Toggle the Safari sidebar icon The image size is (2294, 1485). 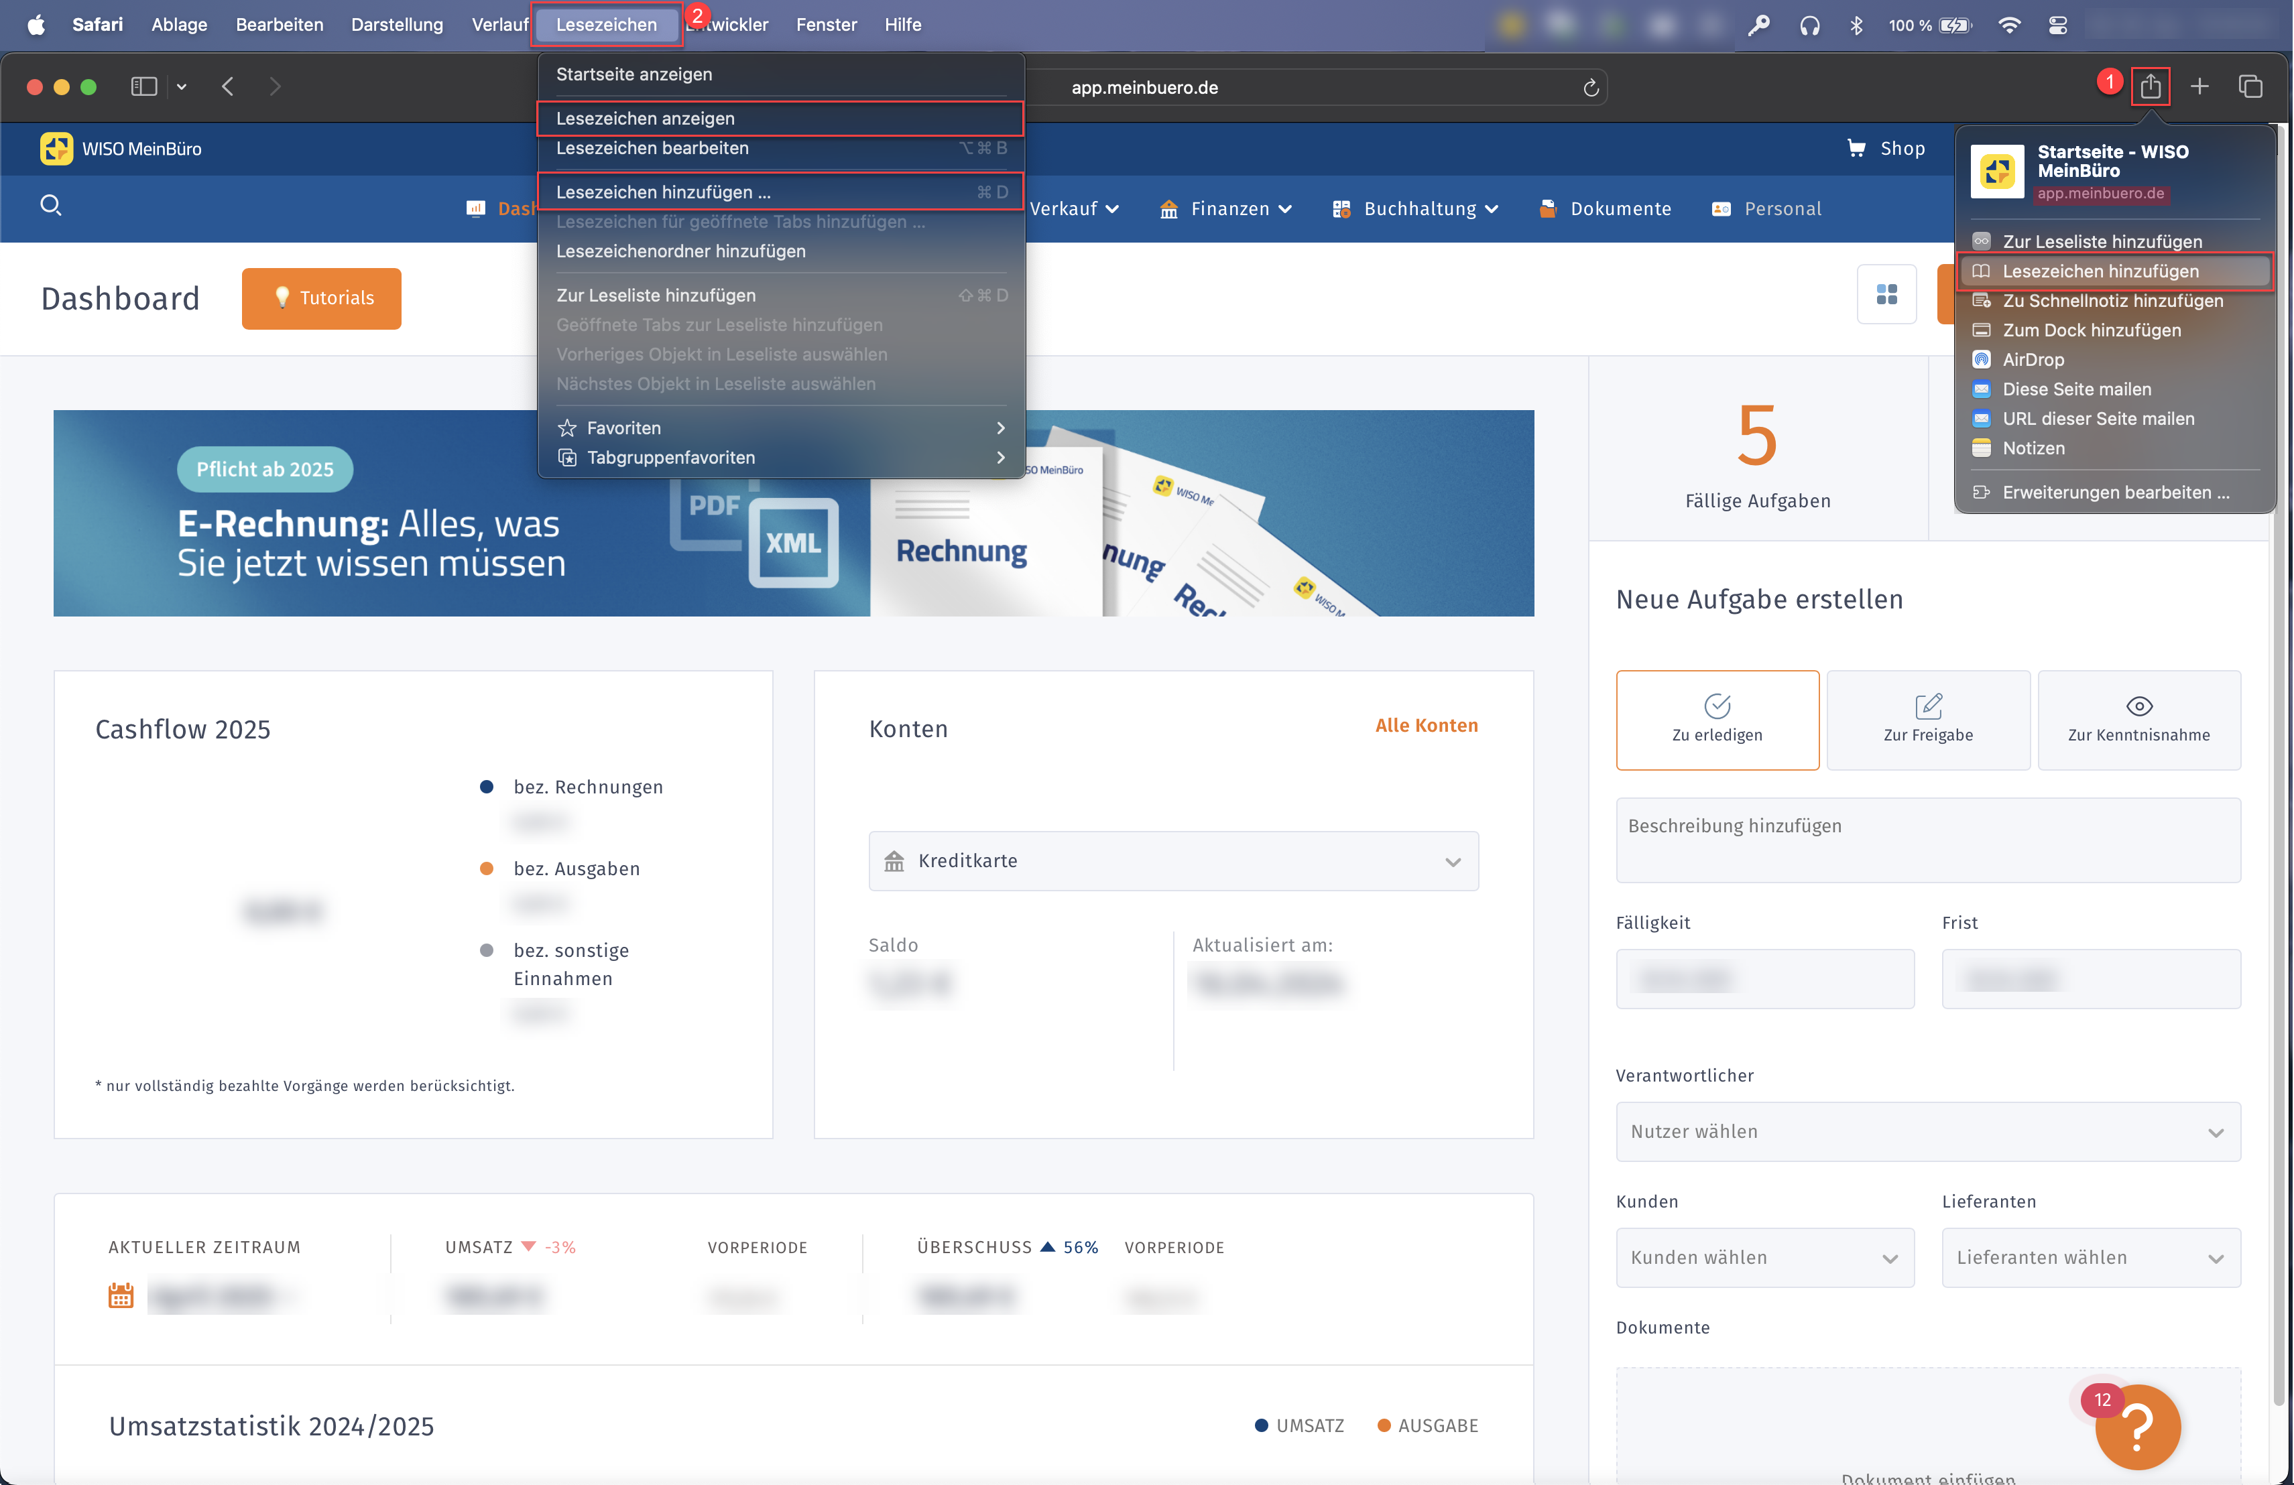143,86
